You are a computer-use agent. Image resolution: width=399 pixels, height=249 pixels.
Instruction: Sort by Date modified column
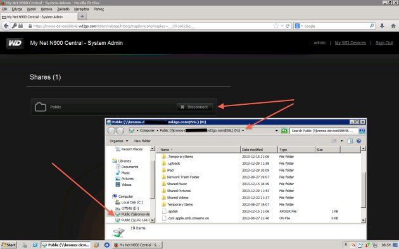click(259, 150)
